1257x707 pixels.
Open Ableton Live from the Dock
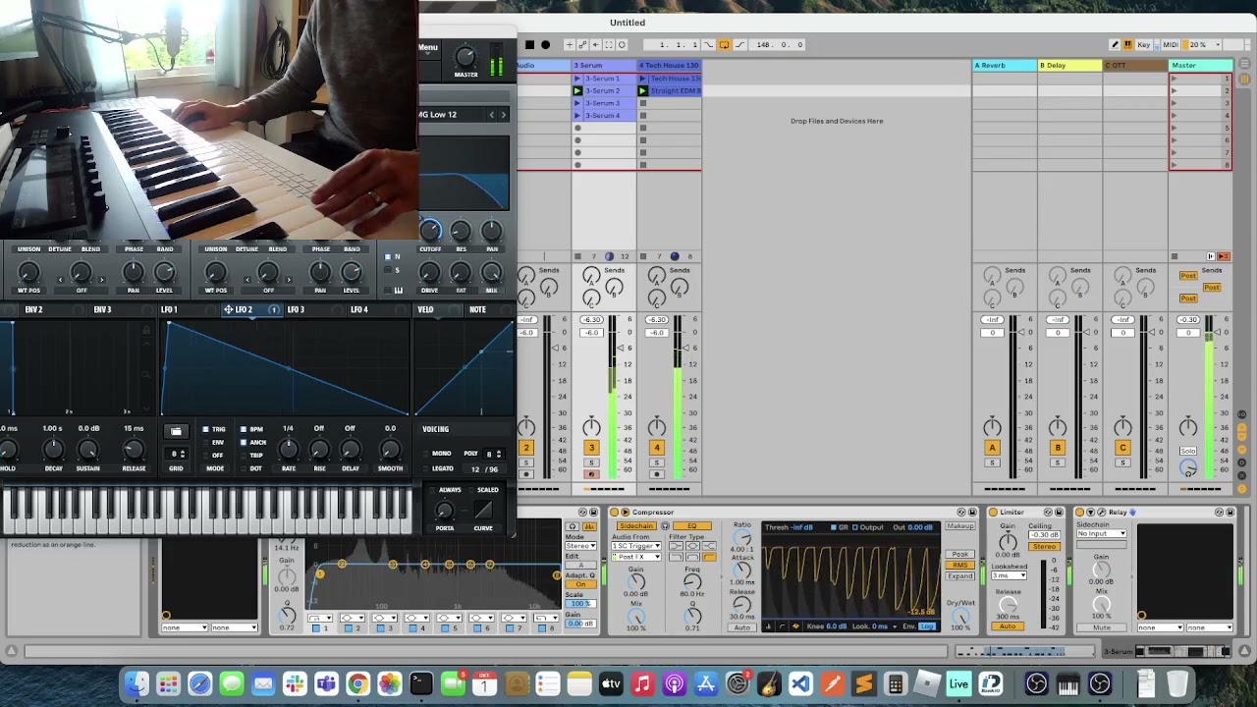pyautogui.click(x=958, y=683)
